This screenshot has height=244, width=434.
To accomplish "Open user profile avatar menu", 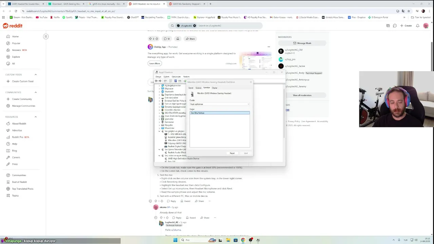I will pos(426,26).
